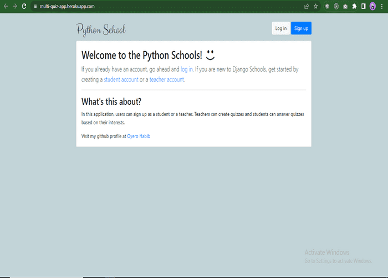Visit the Oyero Habib github link
Viewport: 388px width, 278px height.
coord(139,136)
